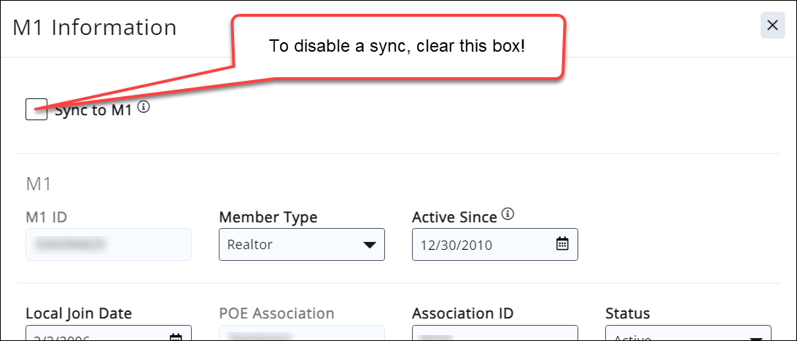Click the Local Join Date input field

click(x=95, y=335)
